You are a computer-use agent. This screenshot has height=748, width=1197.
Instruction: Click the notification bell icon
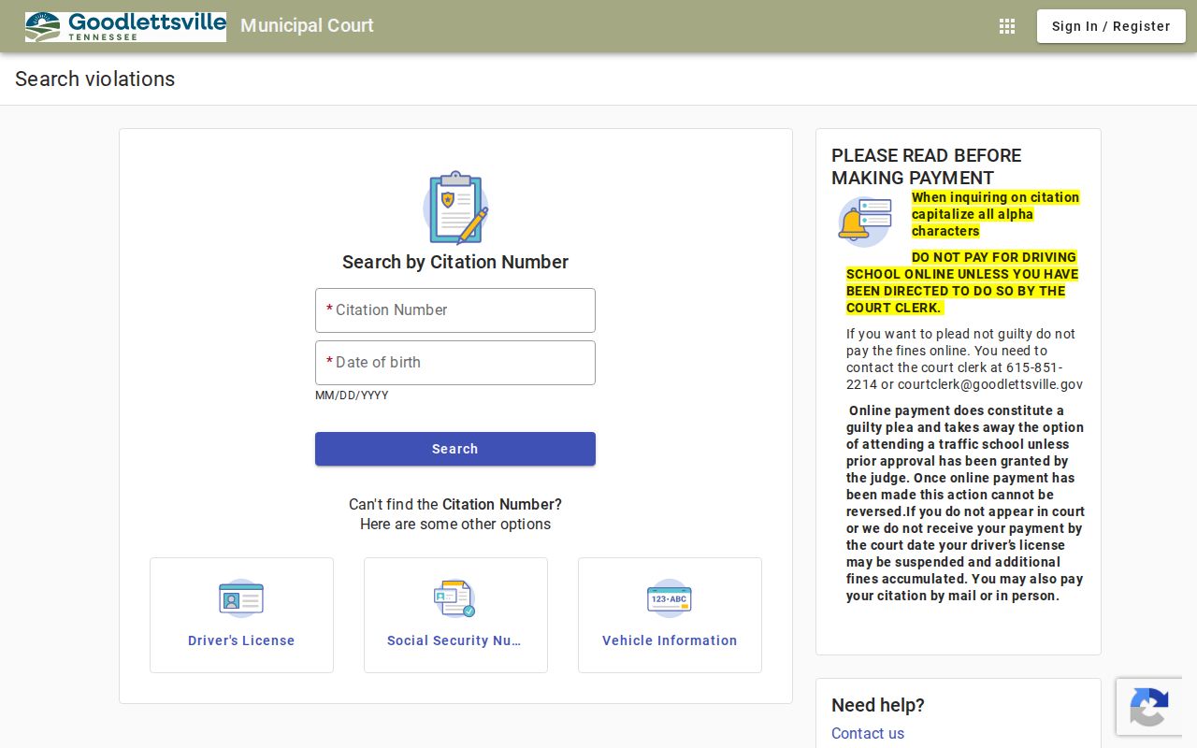864,222
